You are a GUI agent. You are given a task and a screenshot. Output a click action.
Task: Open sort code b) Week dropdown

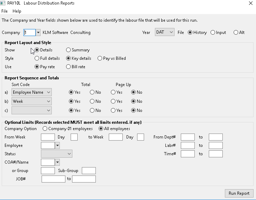tap(31, 101)
